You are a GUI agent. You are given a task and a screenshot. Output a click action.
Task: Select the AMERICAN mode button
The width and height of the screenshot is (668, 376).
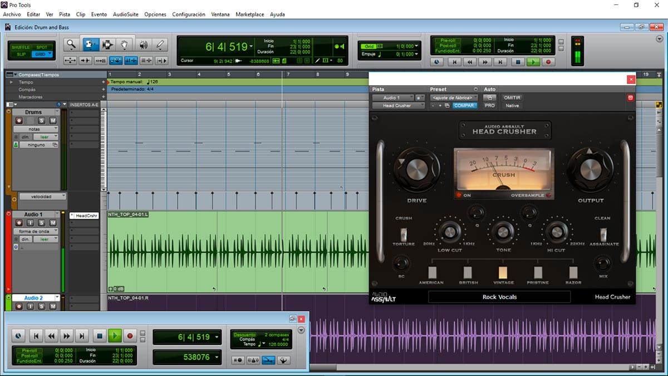pyautogui.click(x=432, y=272)
